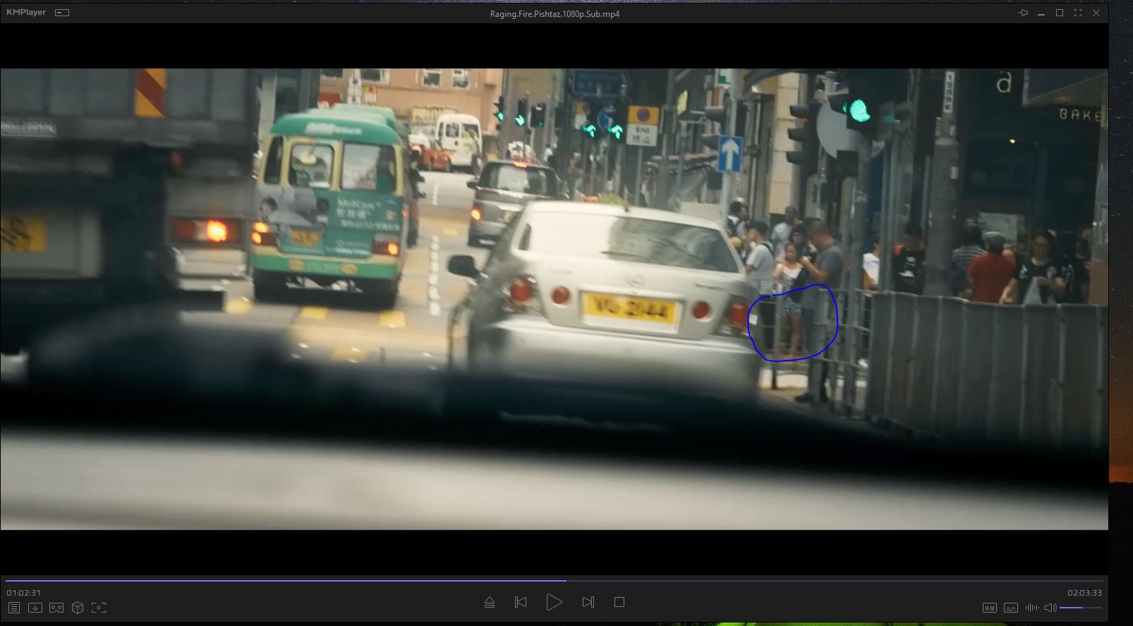Click the screen capture frame icon
Image resolution: width=1133 pixels, height=626 pixels.
99,608
